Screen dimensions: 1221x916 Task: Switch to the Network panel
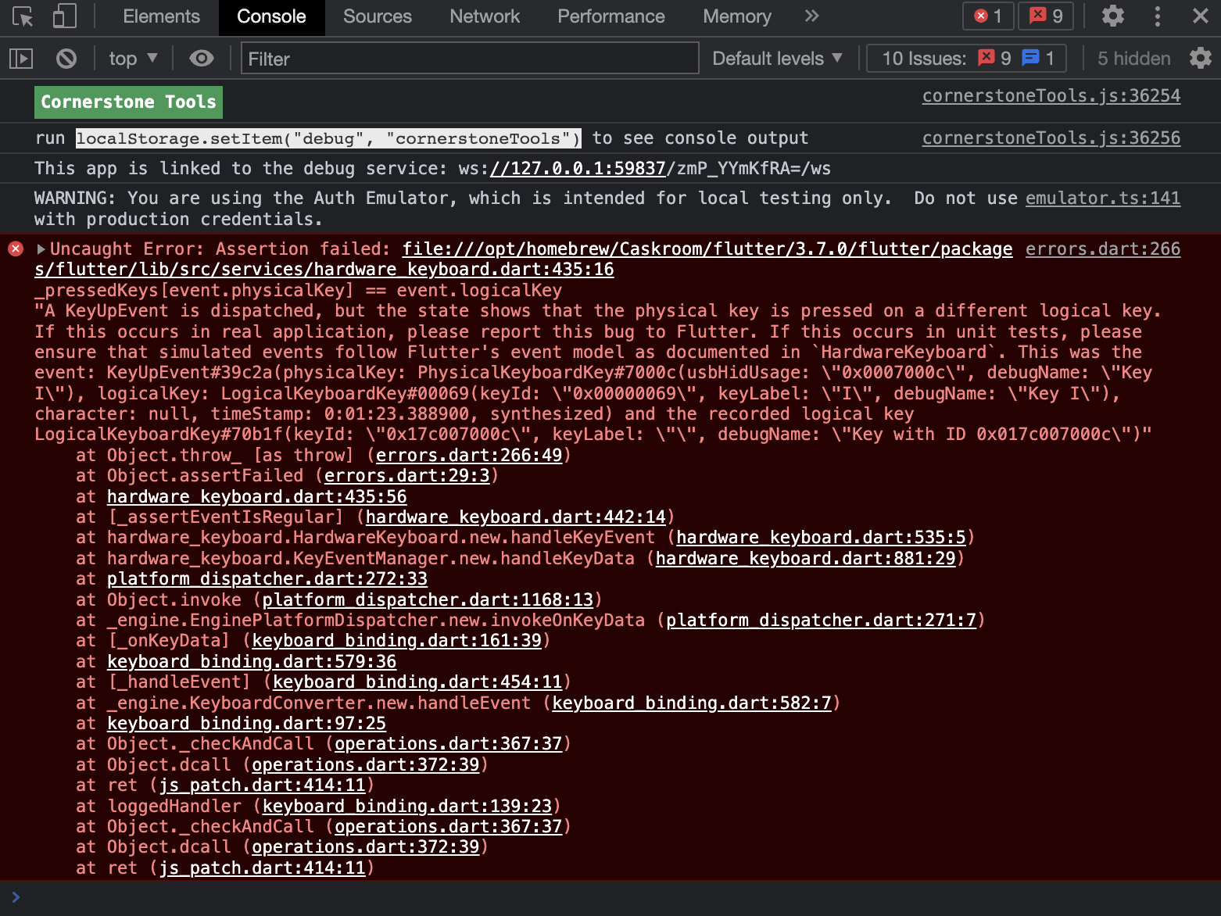point(484,16)
